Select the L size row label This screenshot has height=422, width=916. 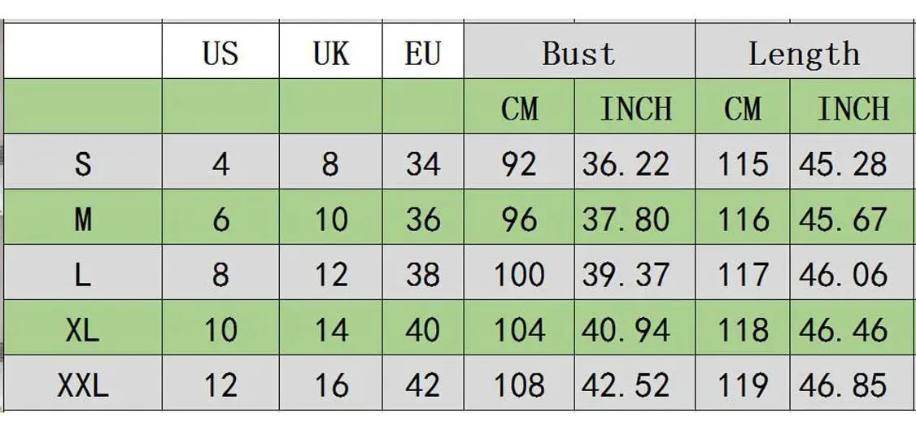click(83, 272)
